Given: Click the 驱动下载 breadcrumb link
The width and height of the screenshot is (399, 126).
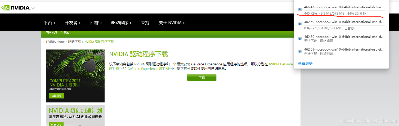Looking at the screenshot, I should 74,42.
